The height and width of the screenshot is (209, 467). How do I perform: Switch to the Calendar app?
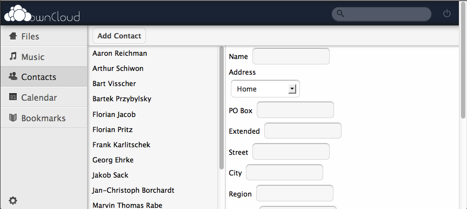44,97
